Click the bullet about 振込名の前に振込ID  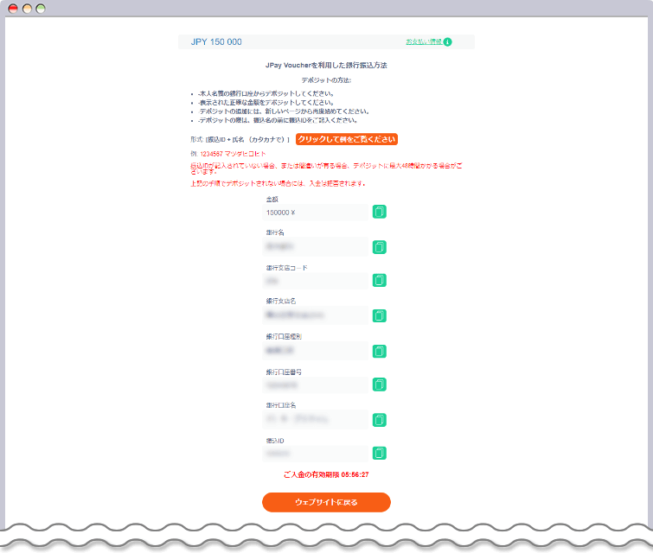pyautogui.click(x=278, y=120)
